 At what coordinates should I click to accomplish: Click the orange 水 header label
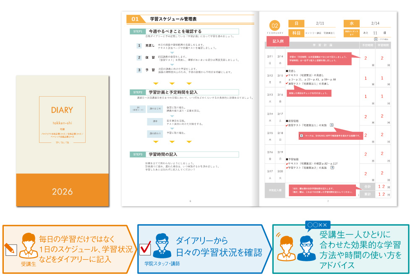pyautogui.click(x=352, y=24)
